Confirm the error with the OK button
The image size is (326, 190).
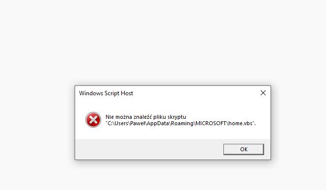(x=244, y=149)
